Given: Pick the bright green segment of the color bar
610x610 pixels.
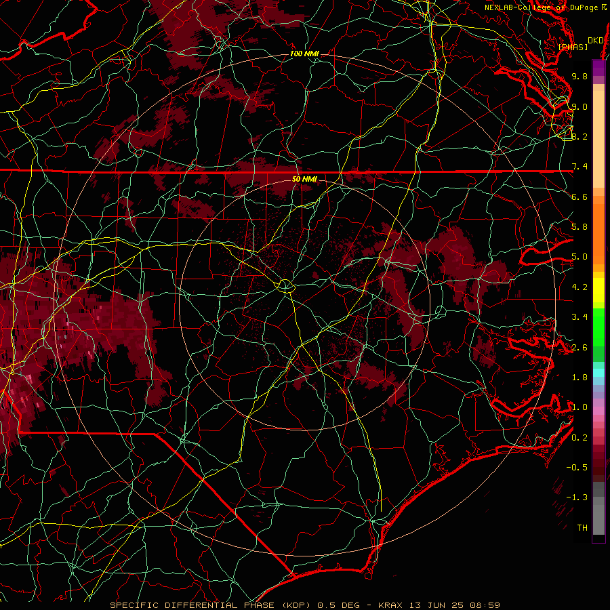Looking at the screenshot, I should click(598, 327).
